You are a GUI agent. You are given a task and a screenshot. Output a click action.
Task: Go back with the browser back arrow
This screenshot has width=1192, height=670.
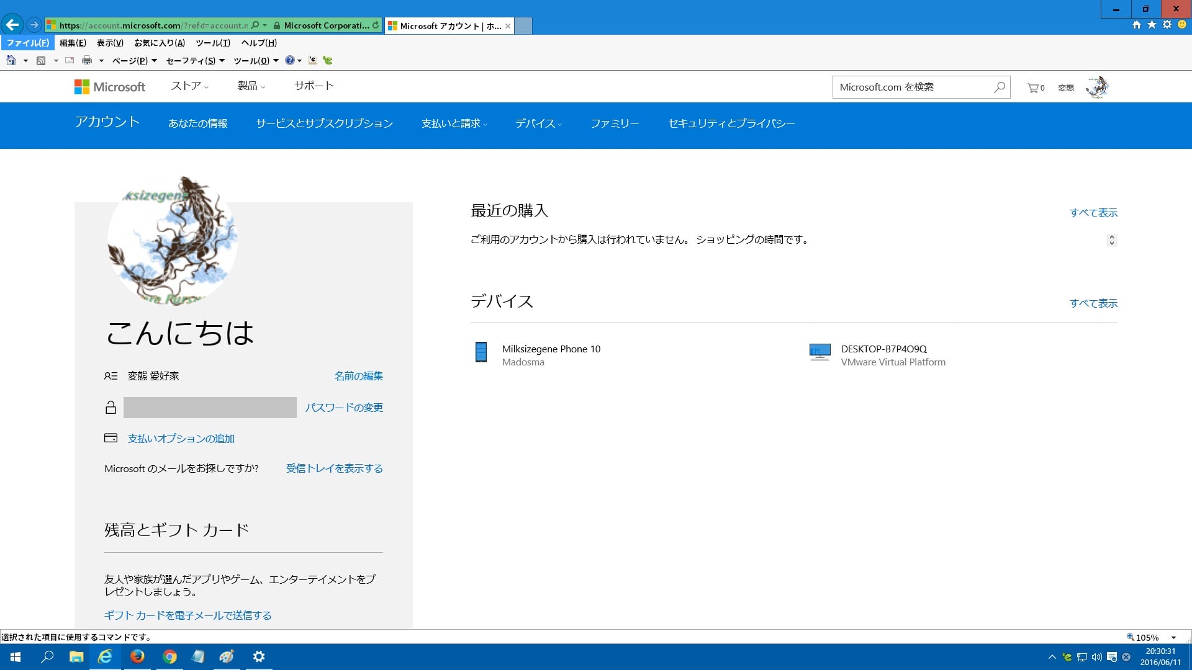pos(12,25)
